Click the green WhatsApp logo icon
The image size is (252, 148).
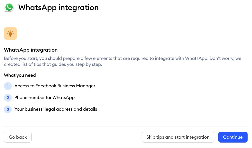pyautogui.click(x=9, y=8)
